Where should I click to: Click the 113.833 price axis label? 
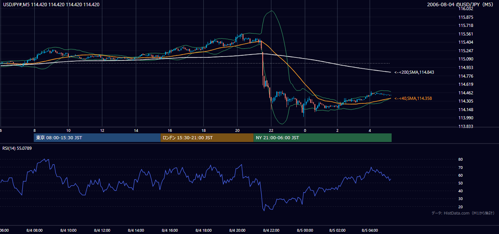pos(467,126)
